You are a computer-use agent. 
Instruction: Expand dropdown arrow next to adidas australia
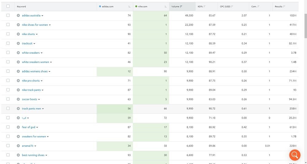(42, 16)
